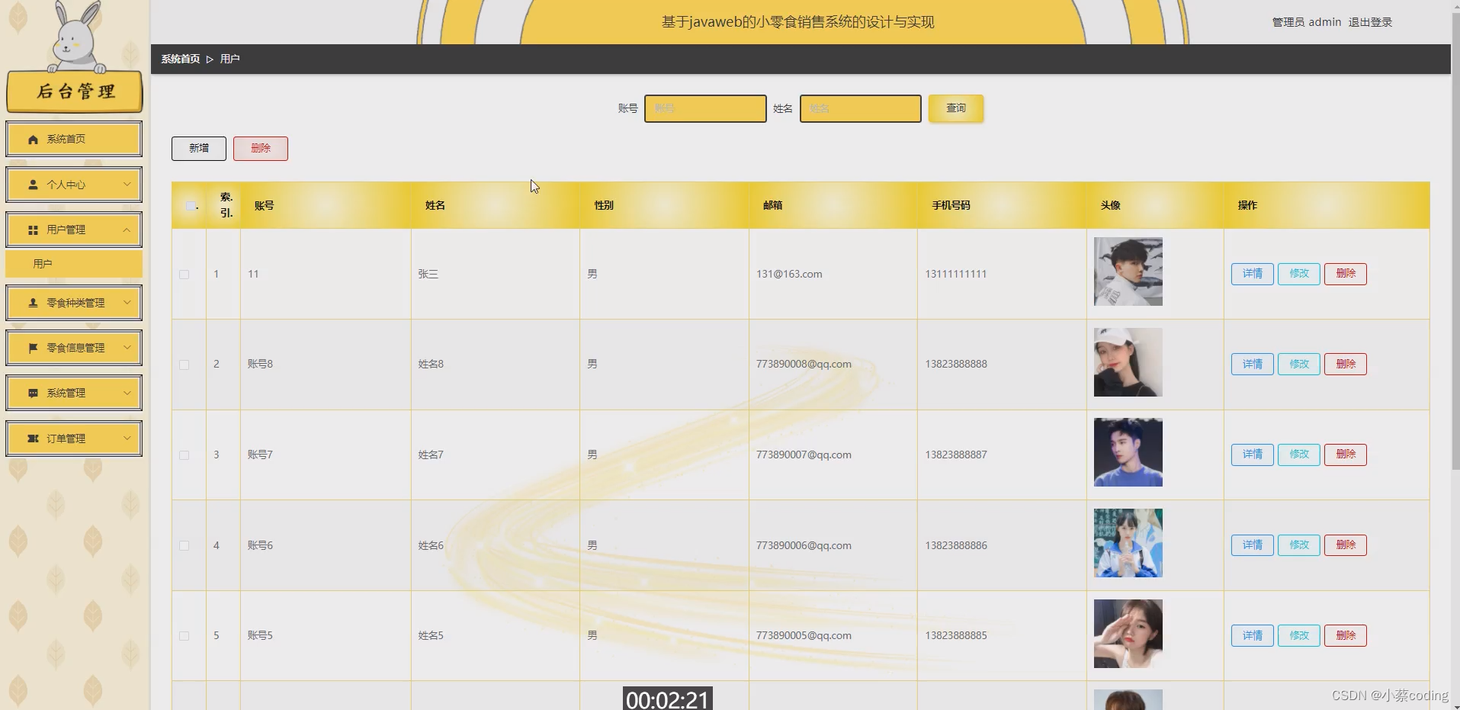Click 删除 for user 账号5

coord(1346,636)
